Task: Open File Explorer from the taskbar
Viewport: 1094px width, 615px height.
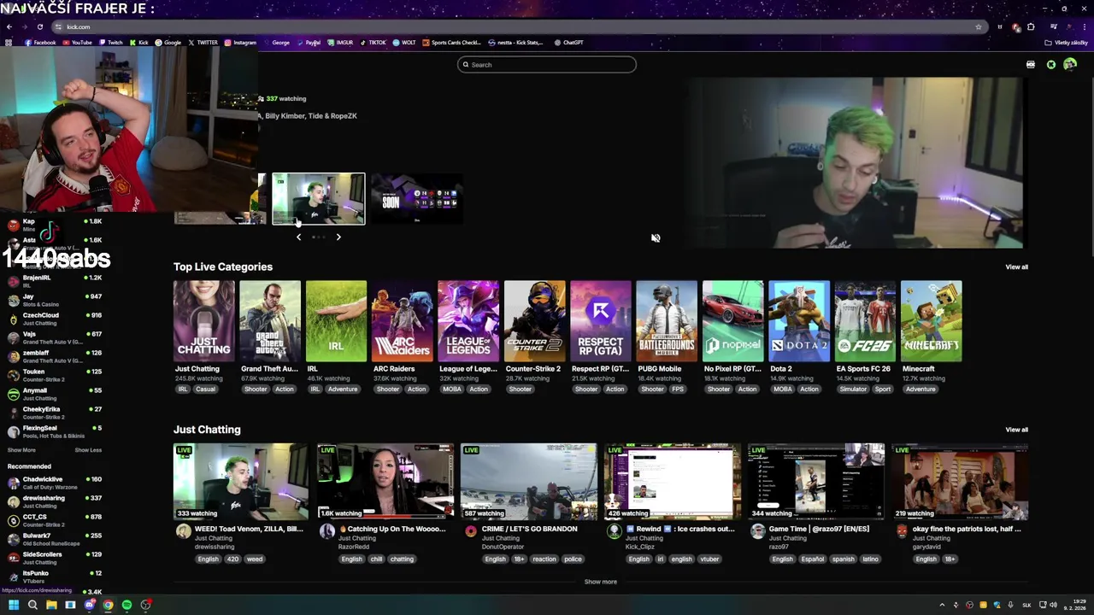Action: click(51, 605)
